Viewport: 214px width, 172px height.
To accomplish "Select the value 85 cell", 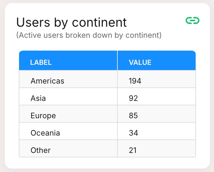I will (157, 114).
